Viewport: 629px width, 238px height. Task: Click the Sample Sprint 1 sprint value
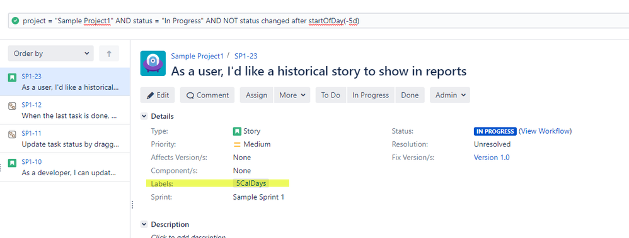(259, 197)
